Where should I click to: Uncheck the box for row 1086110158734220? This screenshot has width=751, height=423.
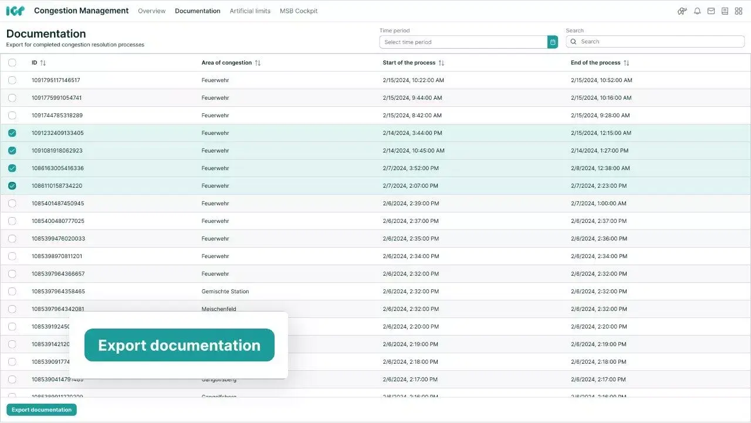tap(12, 186)
